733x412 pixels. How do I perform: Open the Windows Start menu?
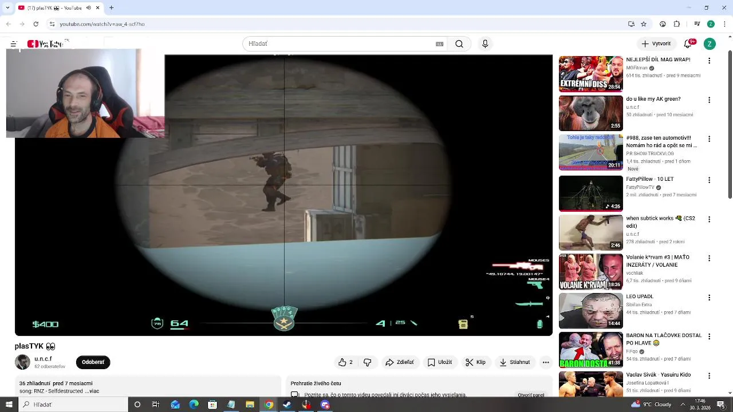tap(8, 405)
